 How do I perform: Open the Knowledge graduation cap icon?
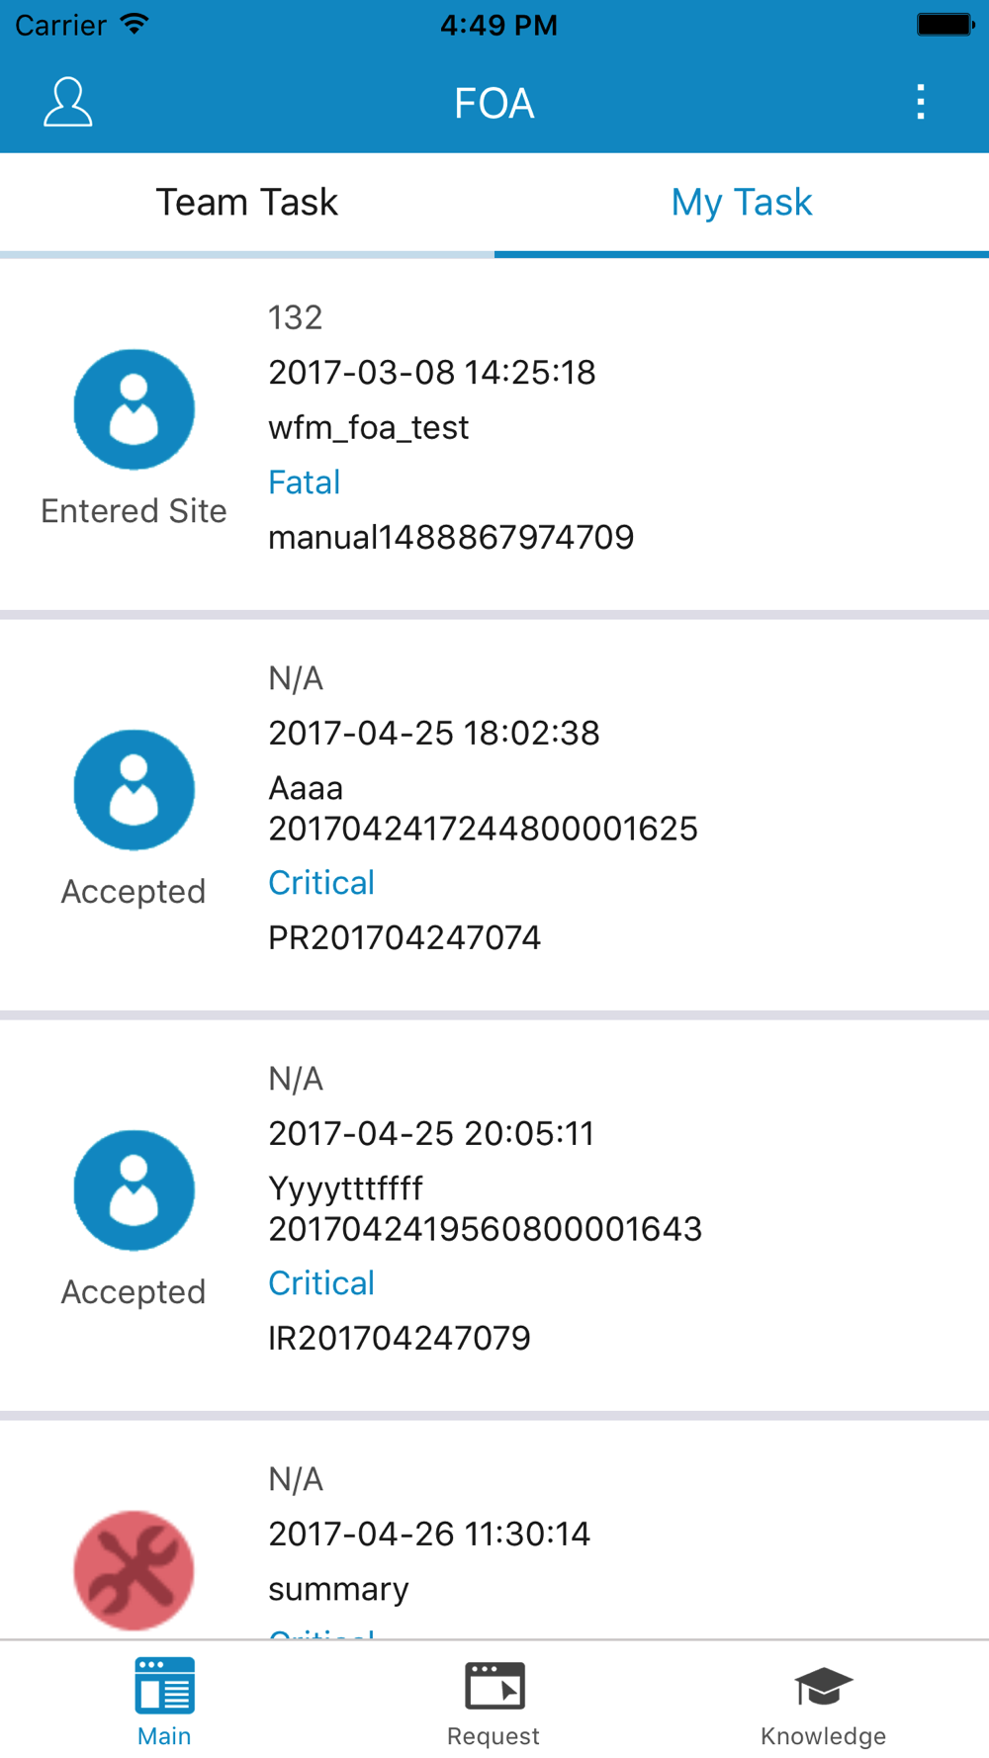click(x=823, y=1687)
